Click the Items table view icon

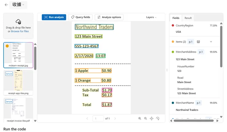tap(198, 42)
